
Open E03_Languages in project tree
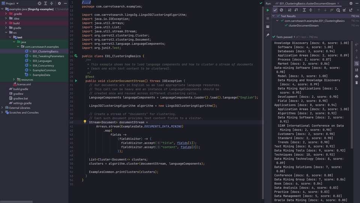(42, 61)
